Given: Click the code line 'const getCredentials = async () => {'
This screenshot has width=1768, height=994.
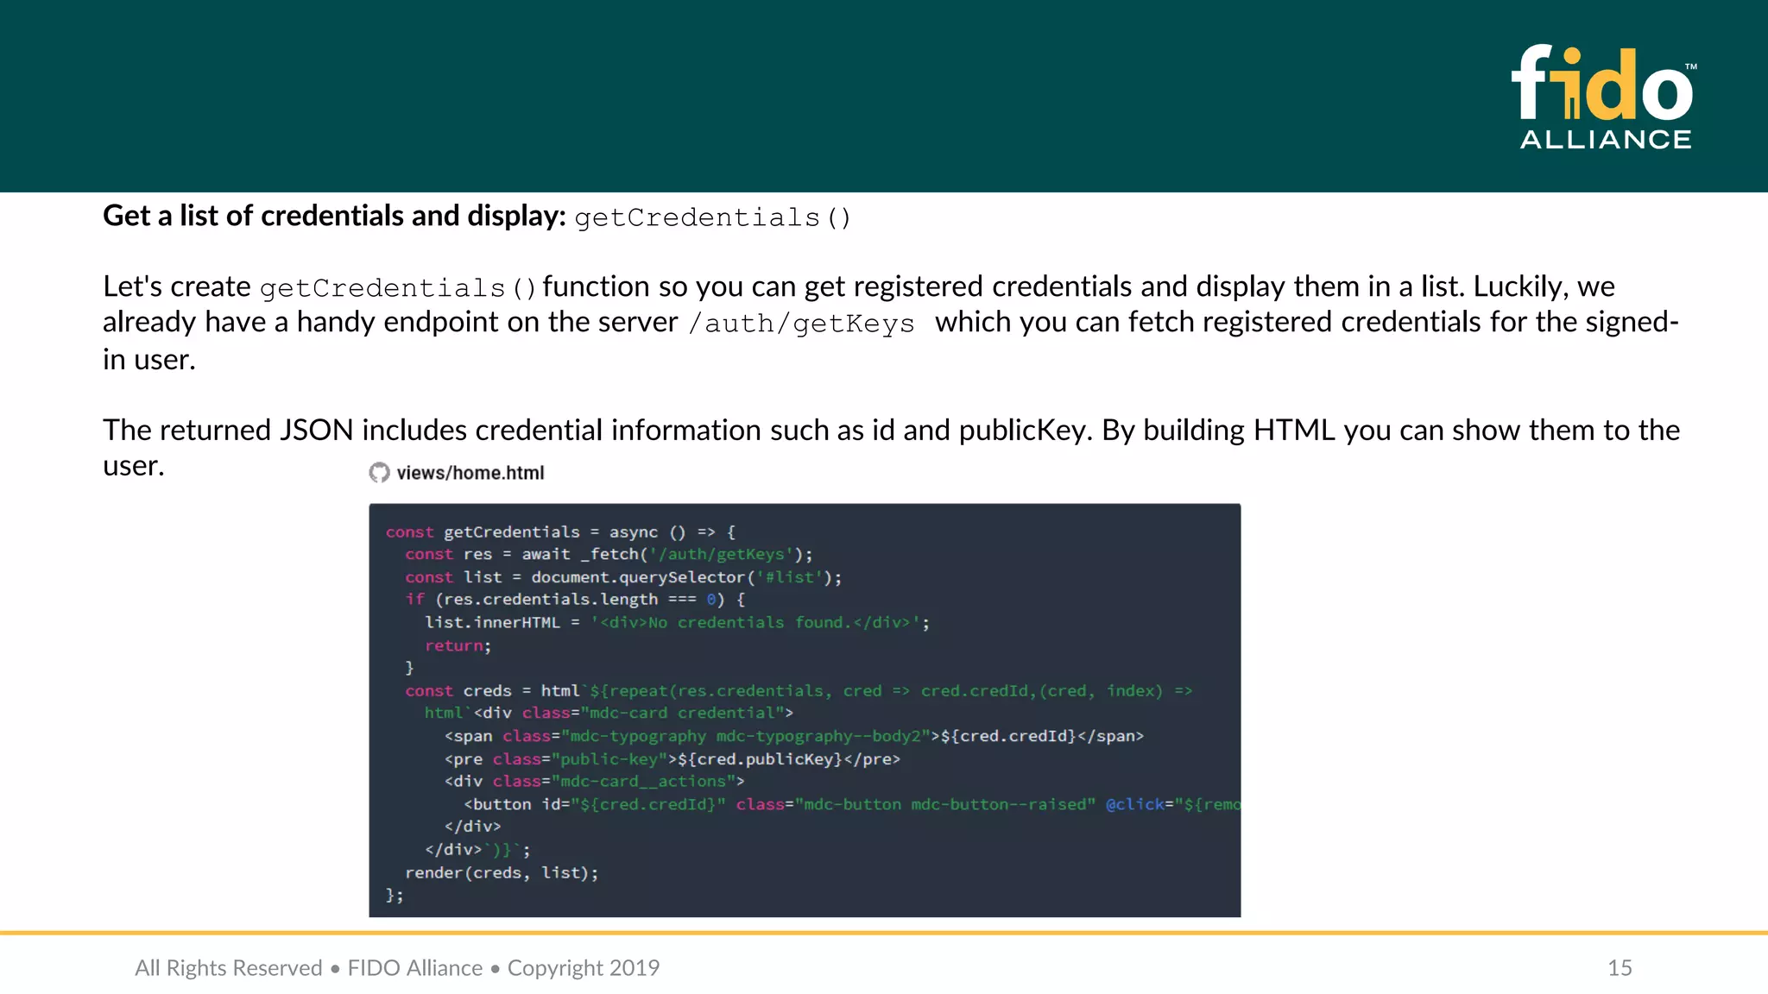Looking at the screenshot, I should (x=560, y=532).
